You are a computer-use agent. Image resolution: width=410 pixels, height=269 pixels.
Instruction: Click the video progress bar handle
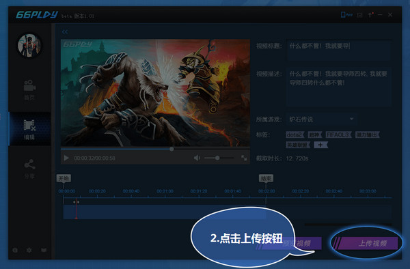point(172,149)
